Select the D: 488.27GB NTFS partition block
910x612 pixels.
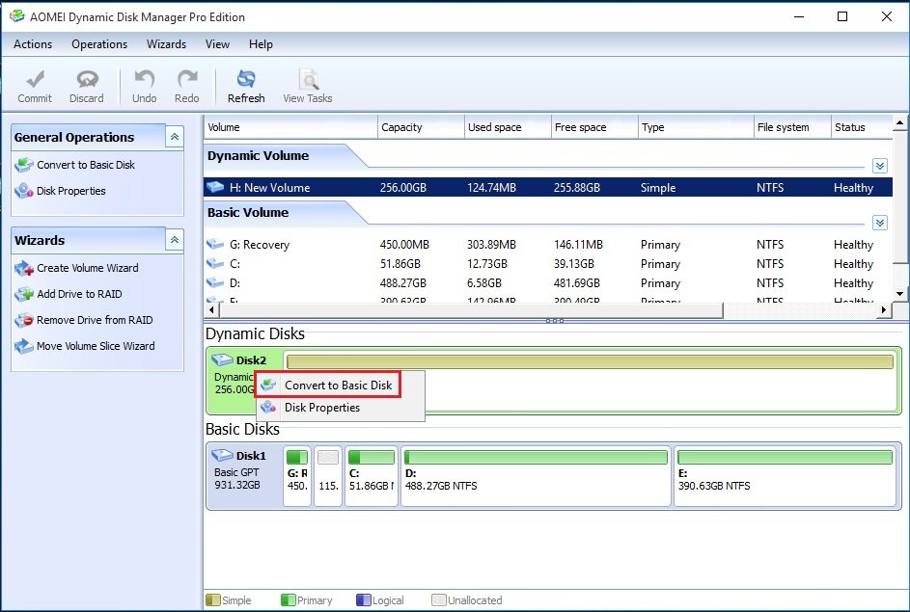tap(536, 474)
